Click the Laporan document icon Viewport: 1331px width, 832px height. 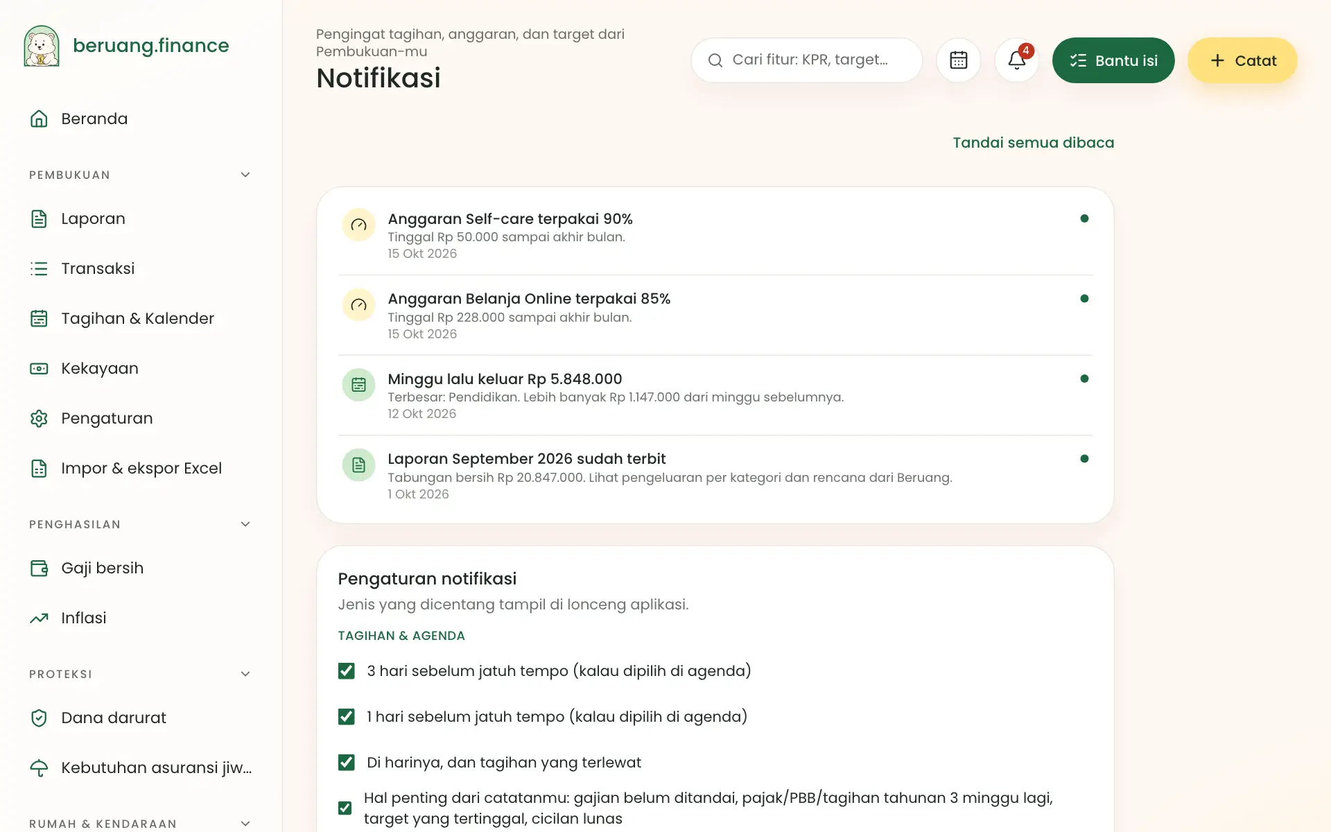click(39, 218)
